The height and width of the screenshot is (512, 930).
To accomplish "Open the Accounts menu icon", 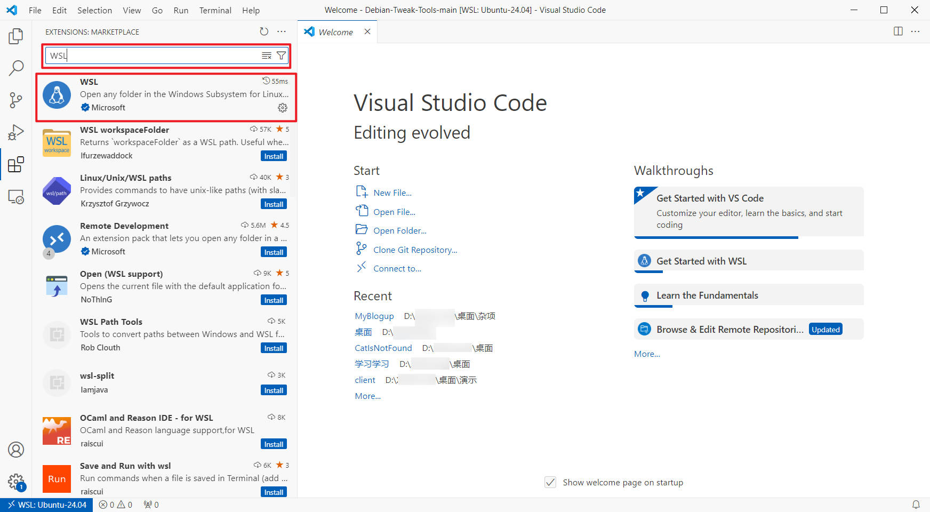I will (x=16, y=450).
